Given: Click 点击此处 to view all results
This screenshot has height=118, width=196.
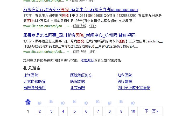Looking at the screenshot, I should tap(87, 60).
